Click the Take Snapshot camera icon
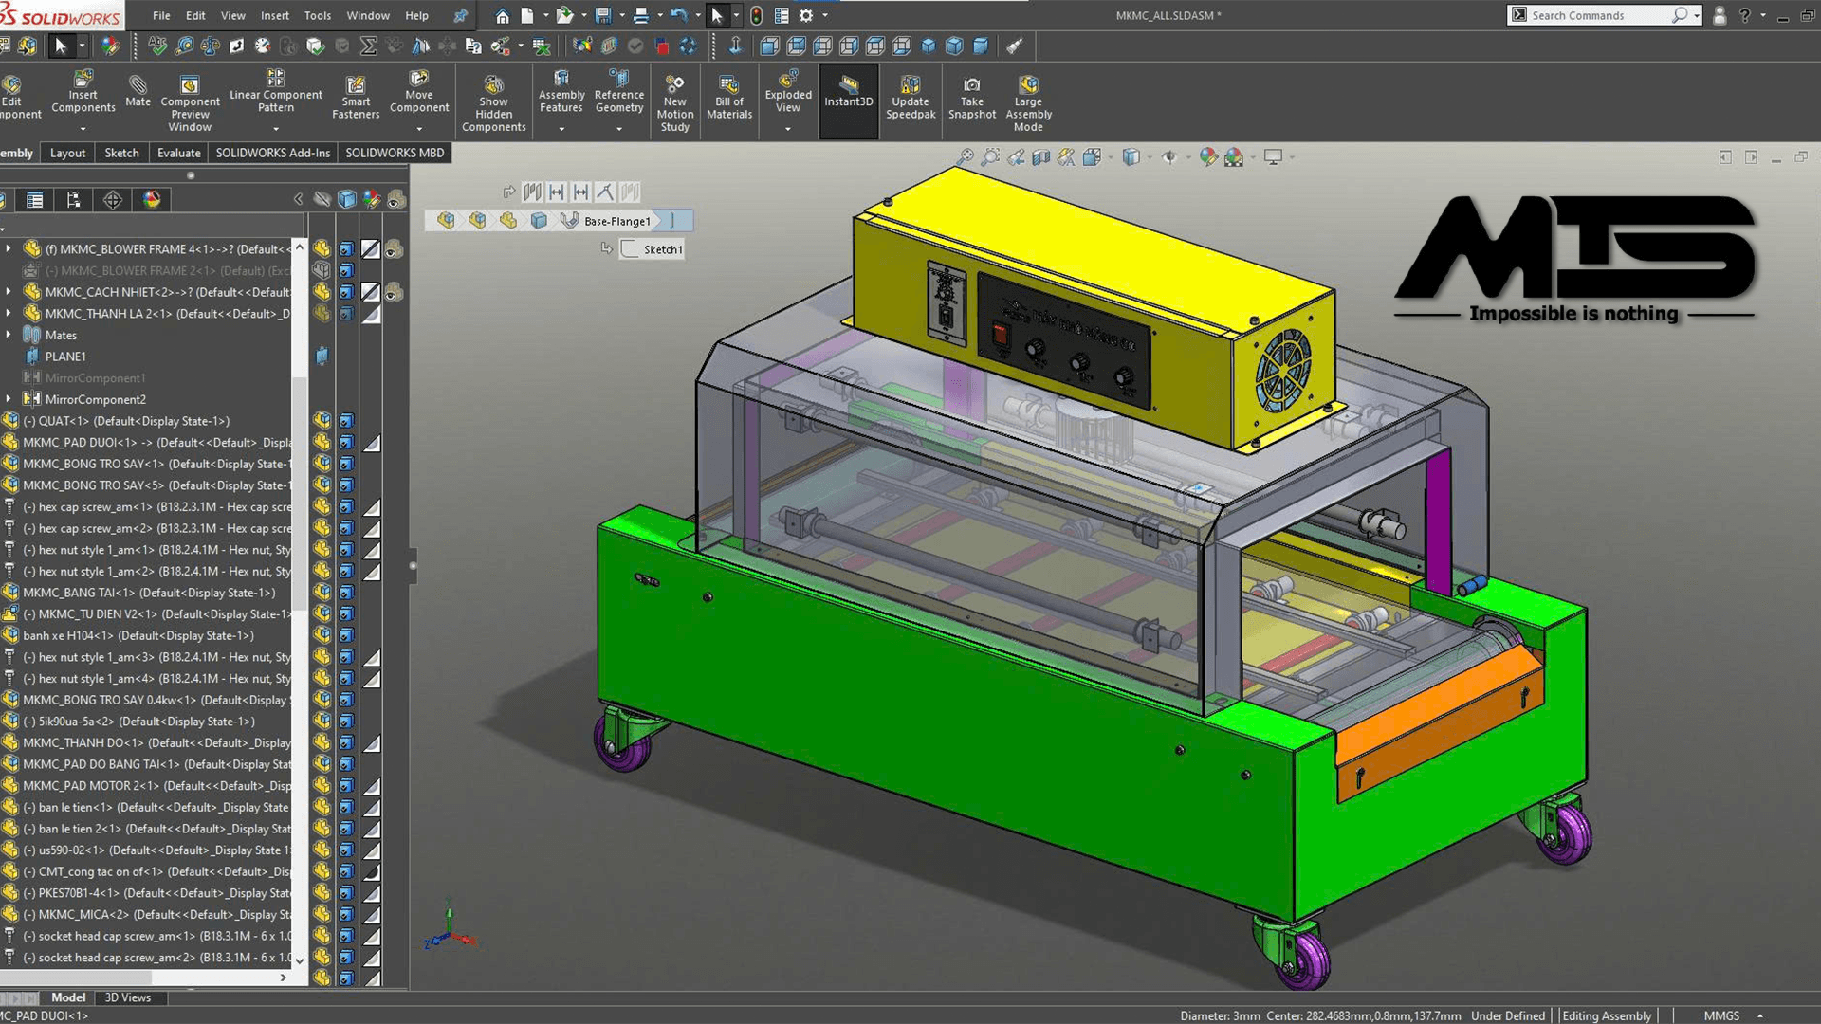 [972, 85]
